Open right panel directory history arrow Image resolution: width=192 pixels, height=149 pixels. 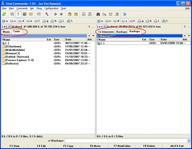pos(189,36)
